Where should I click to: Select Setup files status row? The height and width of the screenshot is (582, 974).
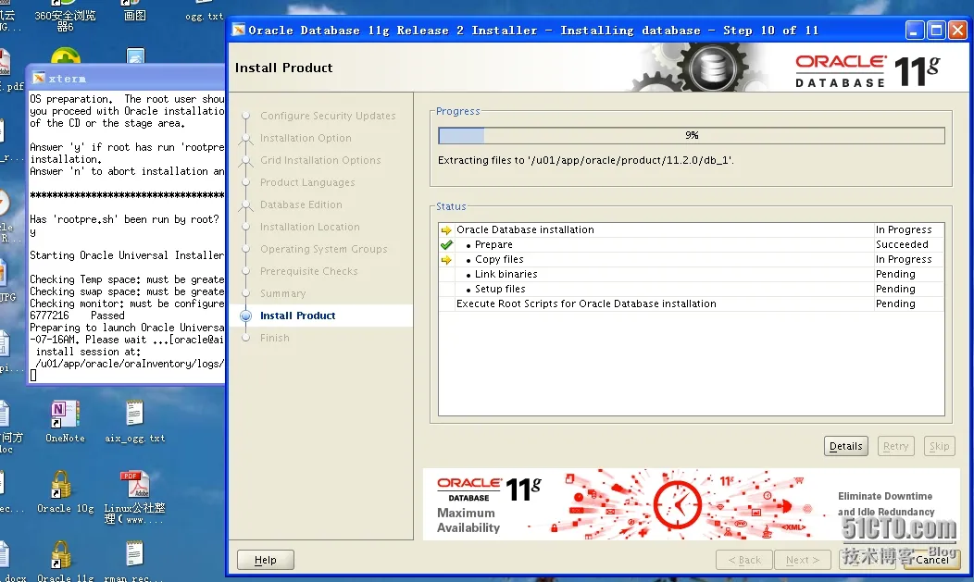click(x=692, y=289)
